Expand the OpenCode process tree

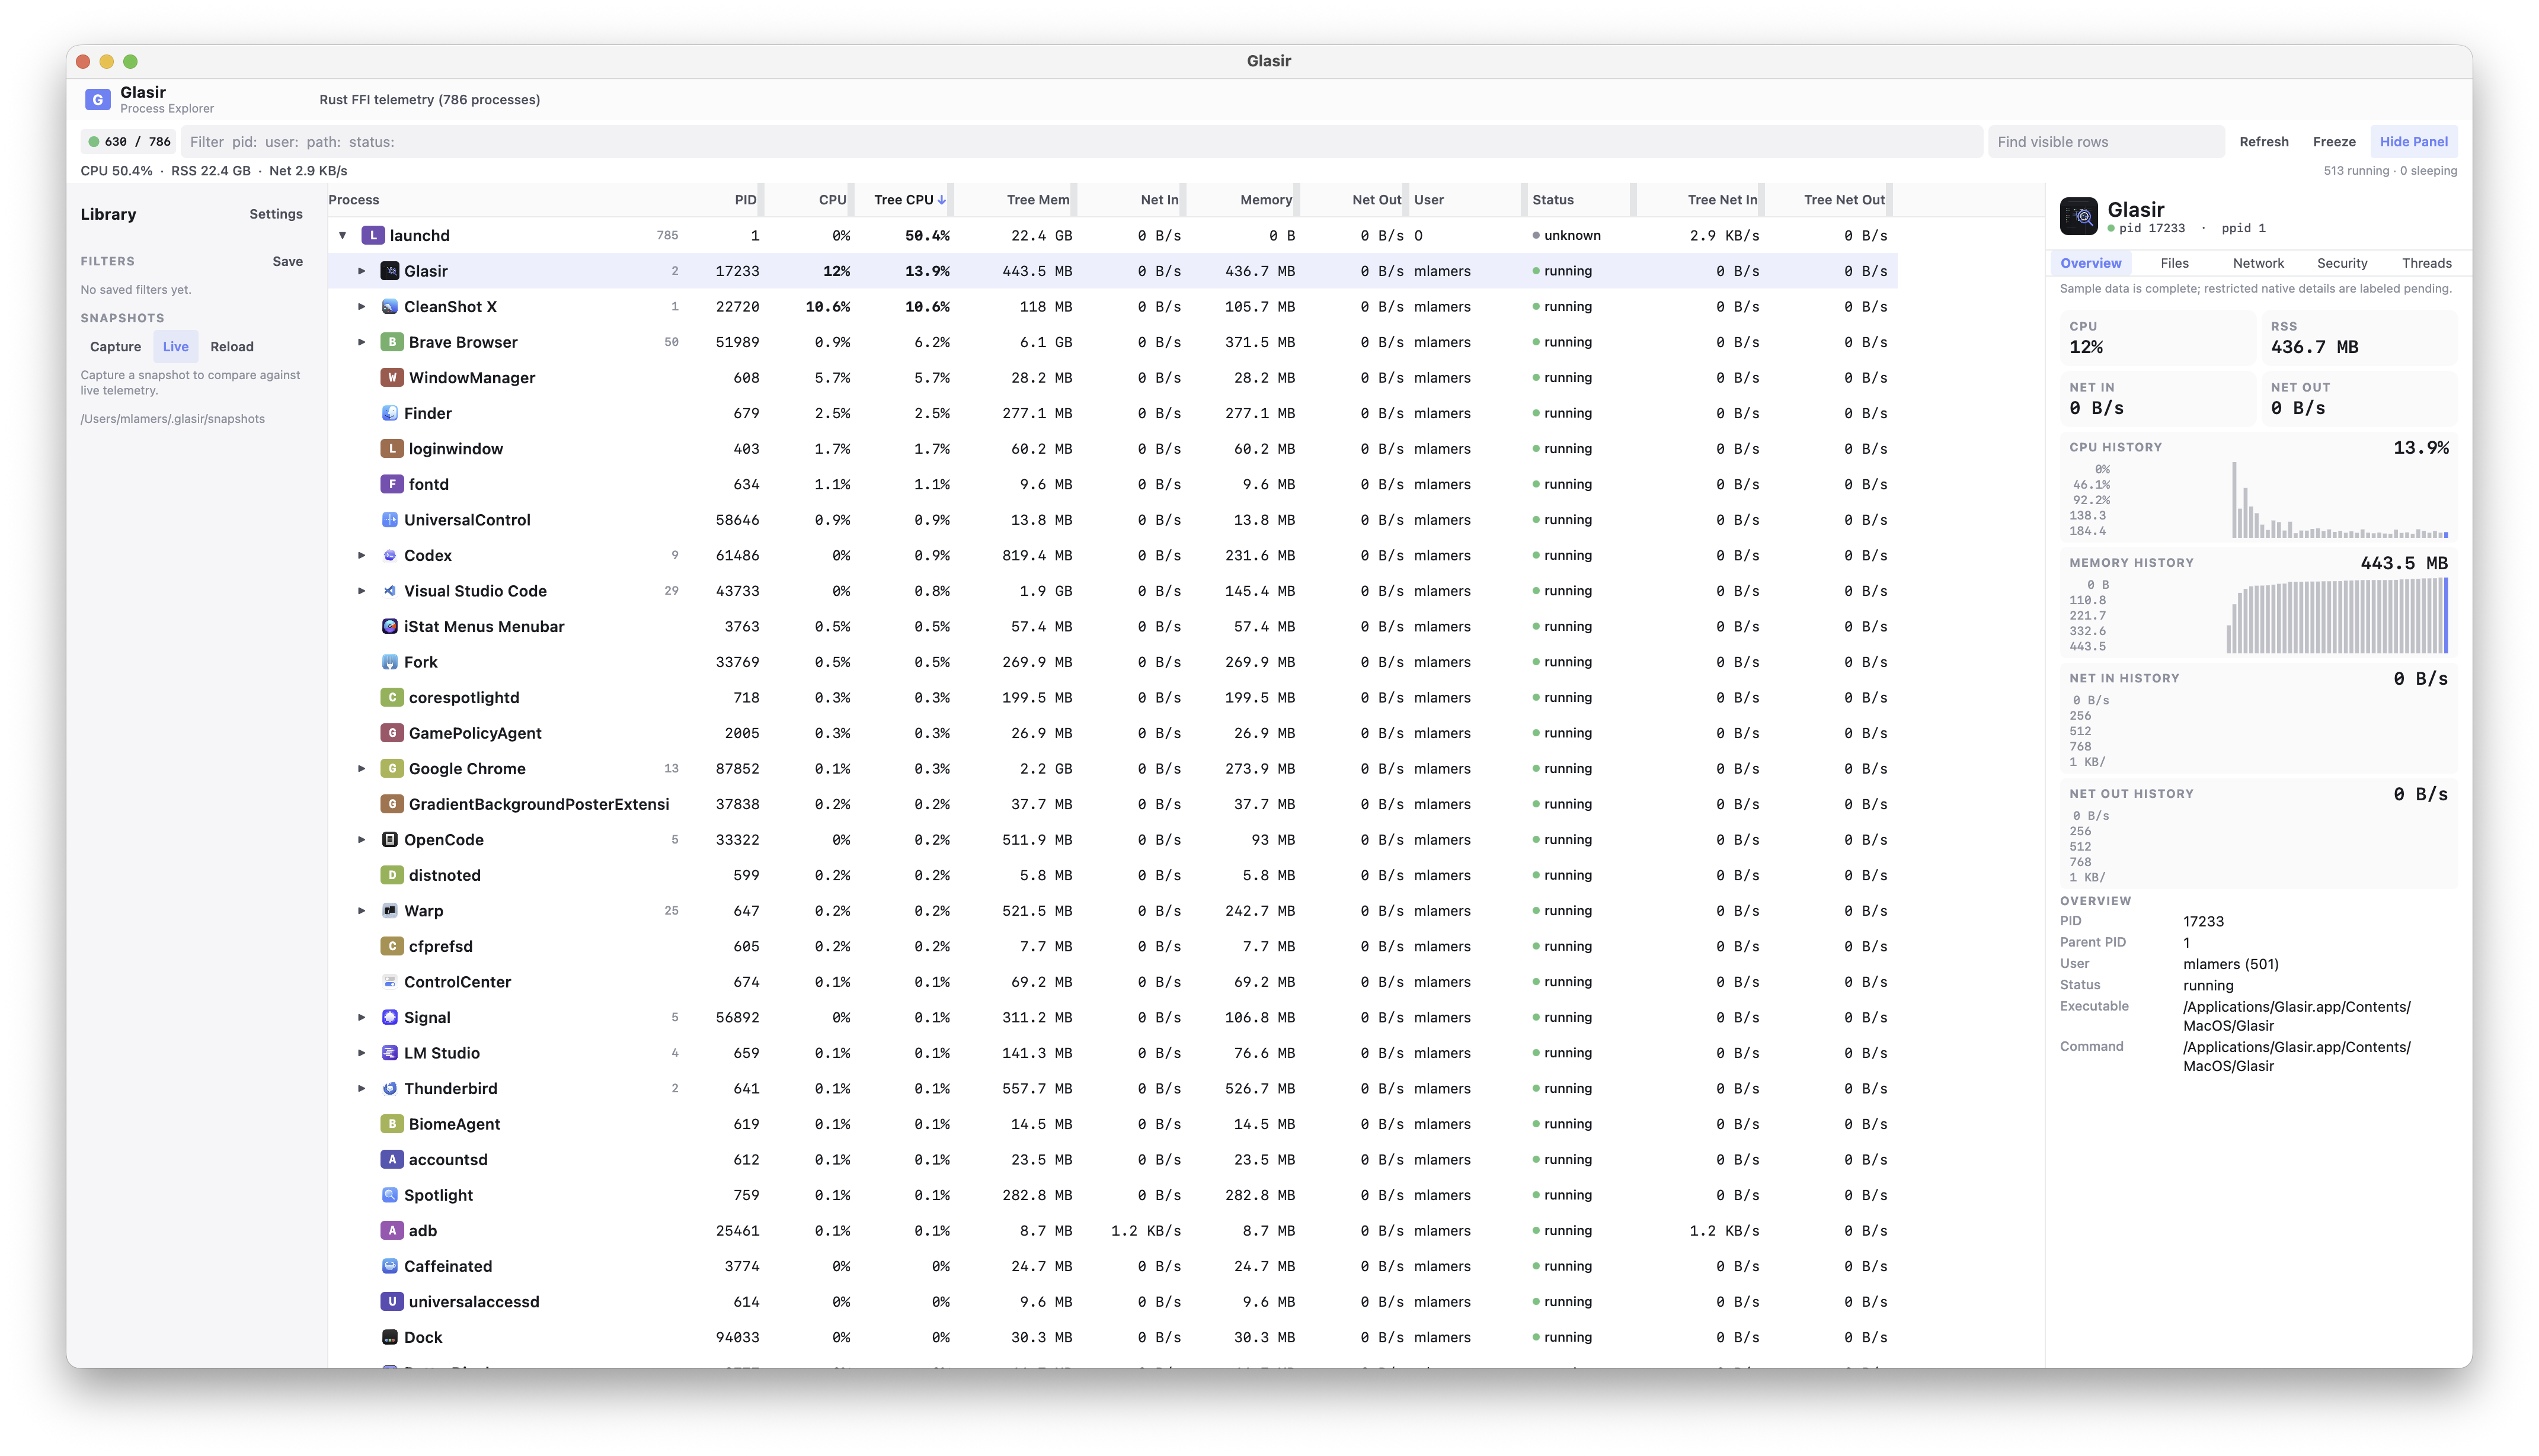pos(361,839)
